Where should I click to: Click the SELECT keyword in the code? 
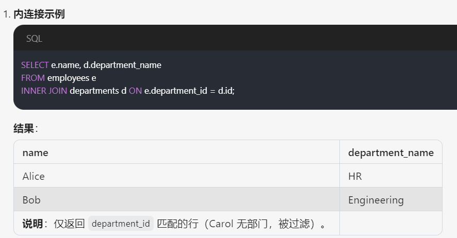35,65
